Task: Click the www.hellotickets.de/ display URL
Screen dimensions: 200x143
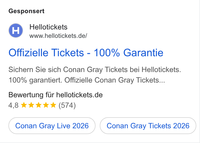Action: coord(58,36)
